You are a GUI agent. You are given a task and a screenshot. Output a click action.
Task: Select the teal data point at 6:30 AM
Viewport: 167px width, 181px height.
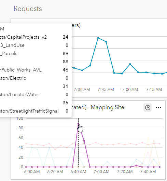[x=82, y=70]
